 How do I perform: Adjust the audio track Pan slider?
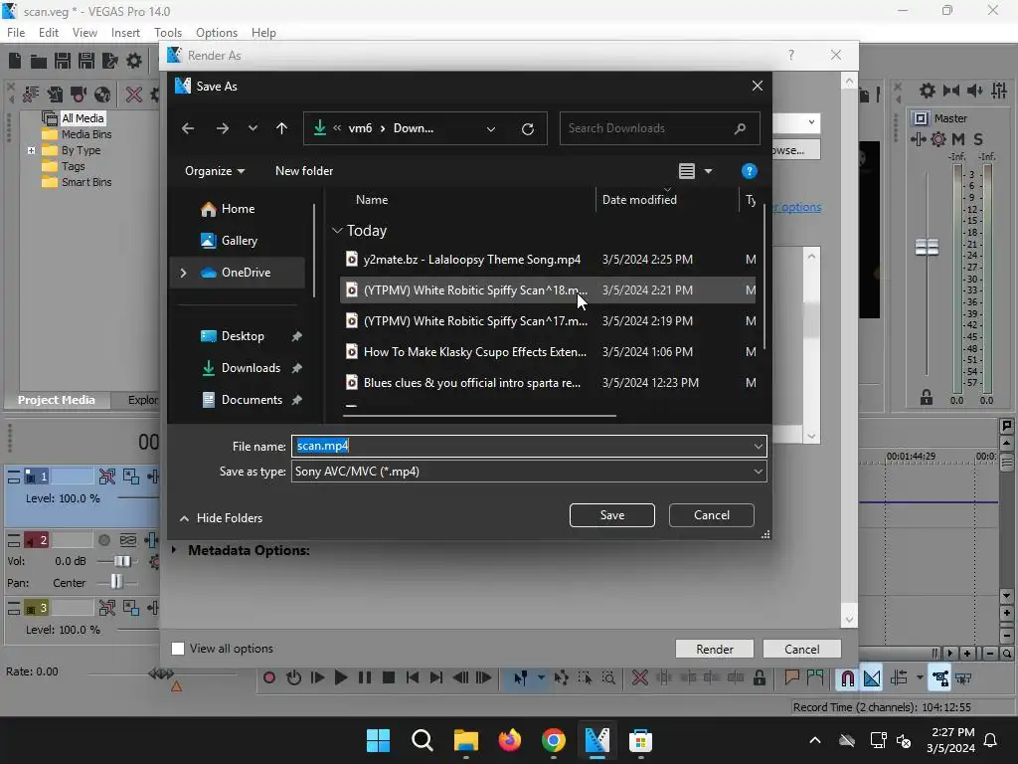coord(116,582)
